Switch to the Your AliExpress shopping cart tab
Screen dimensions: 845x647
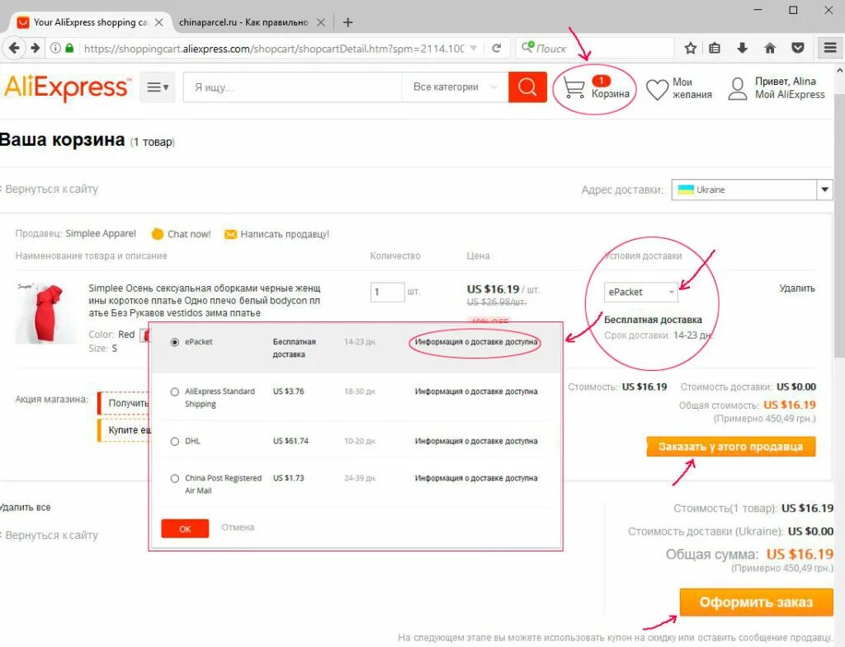[x=90, y=22]
